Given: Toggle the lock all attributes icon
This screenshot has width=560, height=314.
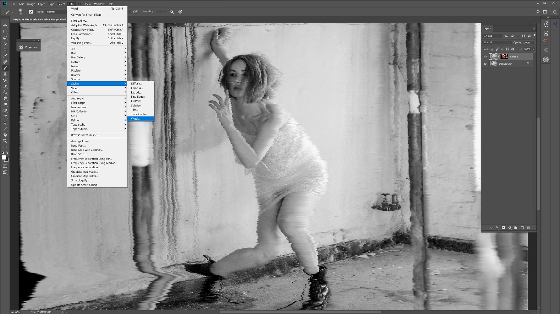Looking at the screenshot, I should point(513,49).
